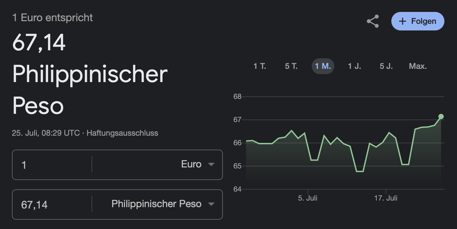Click the Peso amount field showing 67,14
457x229 pixels.
[x=52, y=205]
